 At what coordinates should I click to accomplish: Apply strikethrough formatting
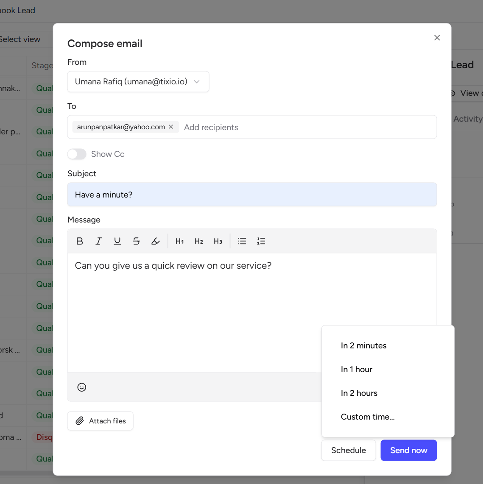click(x=136, y=241)
